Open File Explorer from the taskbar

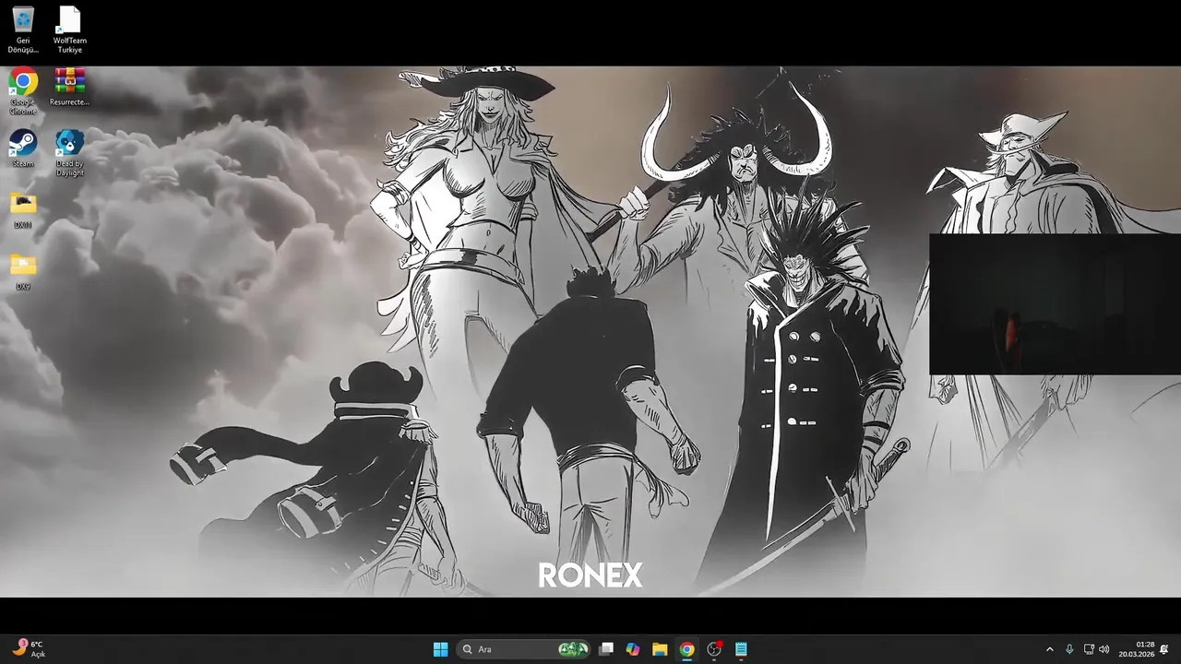pos(660,649)
